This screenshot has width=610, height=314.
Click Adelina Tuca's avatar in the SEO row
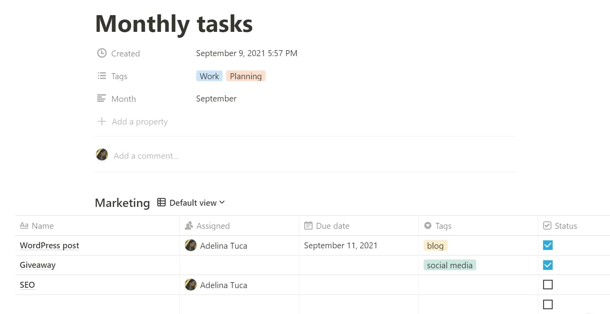191,285
